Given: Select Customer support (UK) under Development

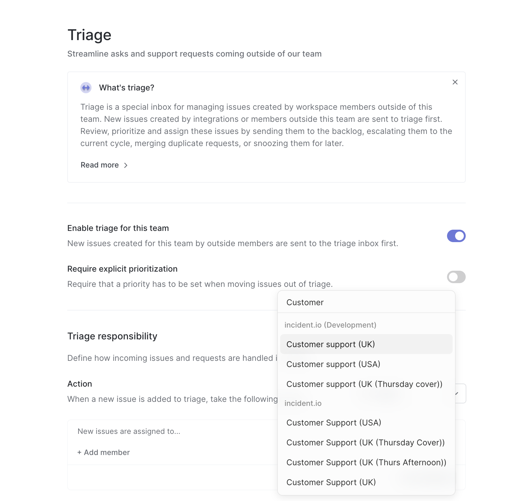Looking at the screenshot, I should pyautogui.click(x=366, y=344).
